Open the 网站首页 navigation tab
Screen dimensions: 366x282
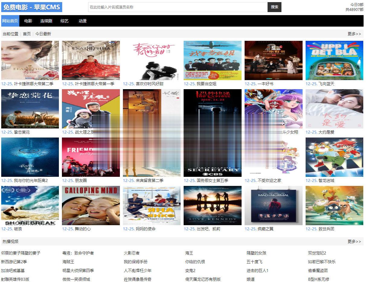[x=10, y=21]
